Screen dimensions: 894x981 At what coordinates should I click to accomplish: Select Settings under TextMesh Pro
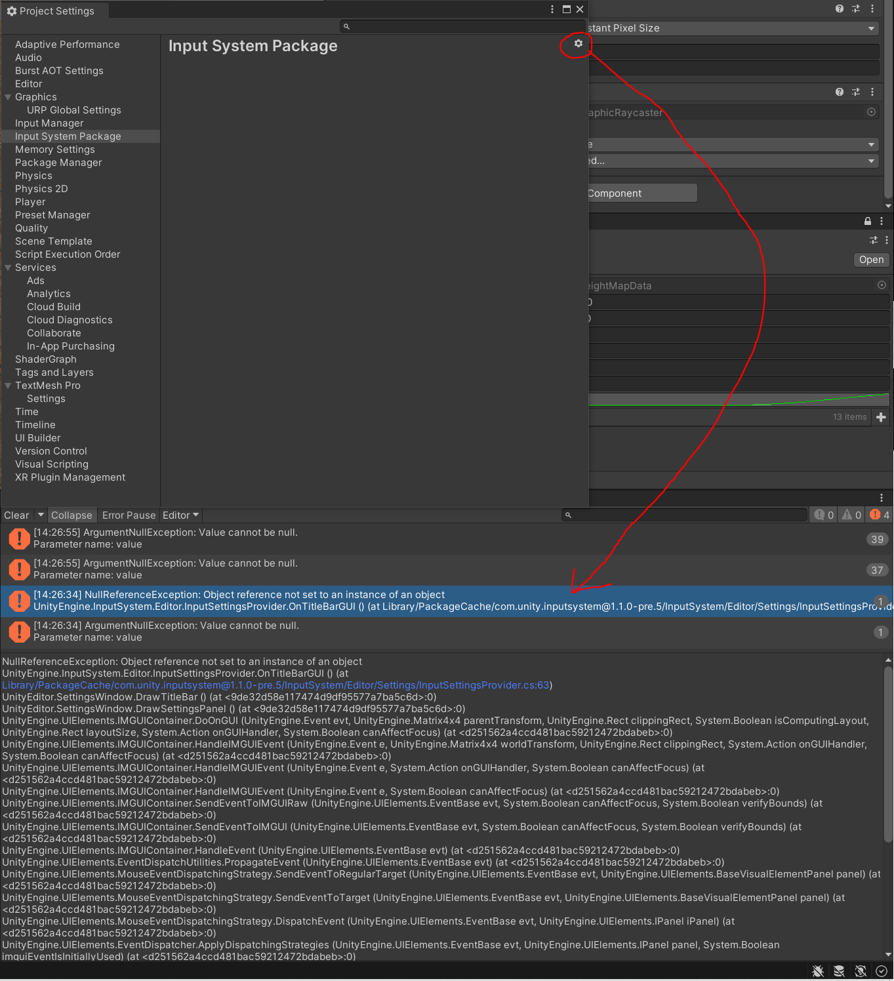pos(46,399)
